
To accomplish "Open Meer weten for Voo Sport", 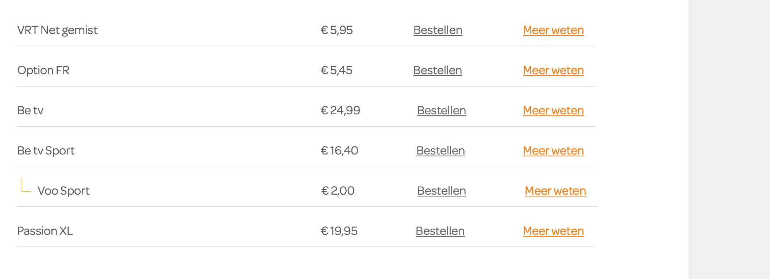I will [x=555, y=191].
